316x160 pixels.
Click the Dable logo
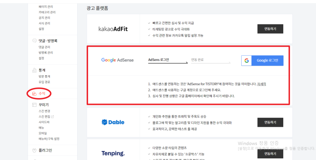(x=113, y=122)
